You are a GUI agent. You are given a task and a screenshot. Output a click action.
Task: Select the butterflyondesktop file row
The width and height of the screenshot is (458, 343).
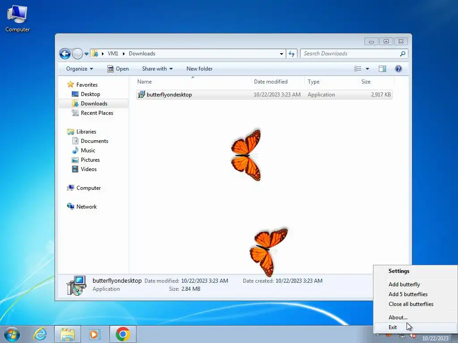(264, 95)
